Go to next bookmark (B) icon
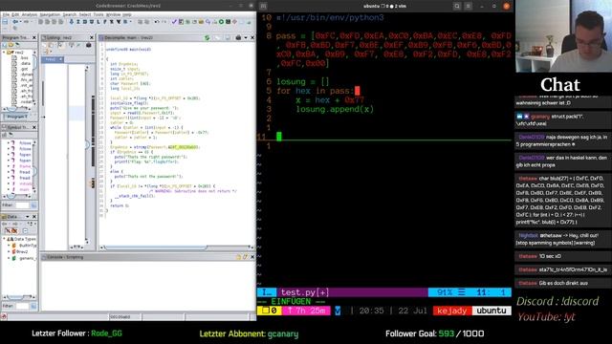The height and width of the screenshot is (344, 612). pyautogui.click(x=125, y=22)
